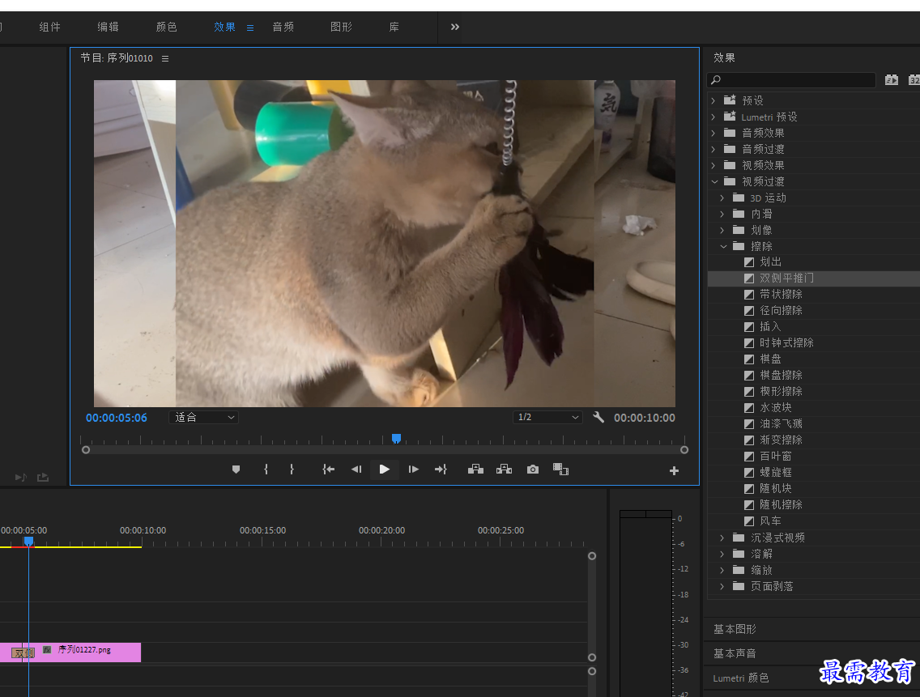Click the 双侧 transition on clip
Image resolution: width=920 pixels, height=697 pixels.
23,652
